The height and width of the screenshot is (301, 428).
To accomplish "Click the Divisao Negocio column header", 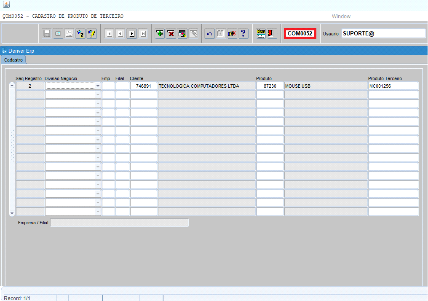I will point(61,79).
